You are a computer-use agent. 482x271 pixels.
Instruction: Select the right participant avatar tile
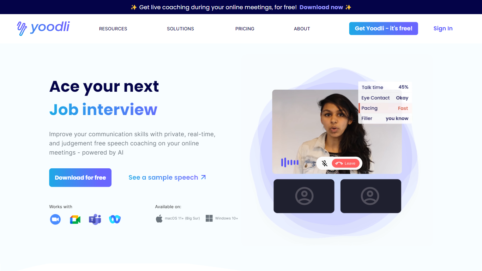[370, 196]
